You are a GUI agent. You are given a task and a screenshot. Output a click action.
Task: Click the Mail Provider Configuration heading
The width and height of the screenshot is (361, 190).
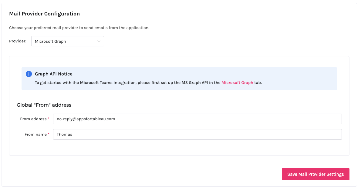45,14
